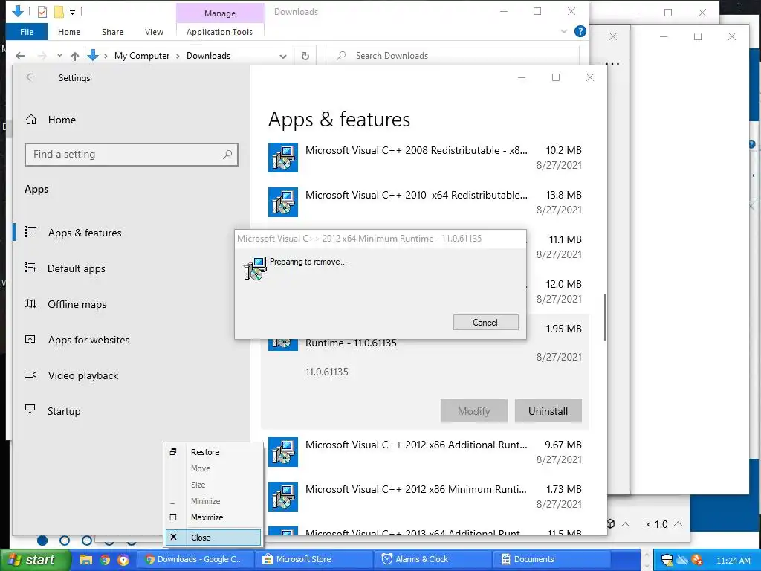The height and width of the screenshot is (571, 761).
Task: Switch to Home ribbon tab
Action: point(69,32)
